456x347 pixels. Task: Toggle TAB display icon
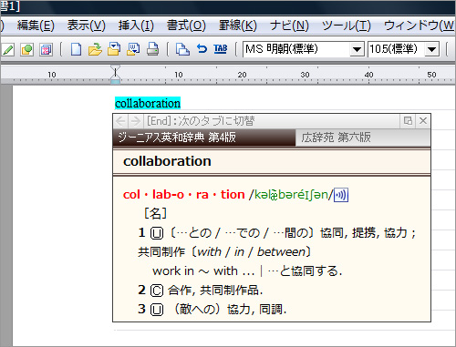pos(221,49)
